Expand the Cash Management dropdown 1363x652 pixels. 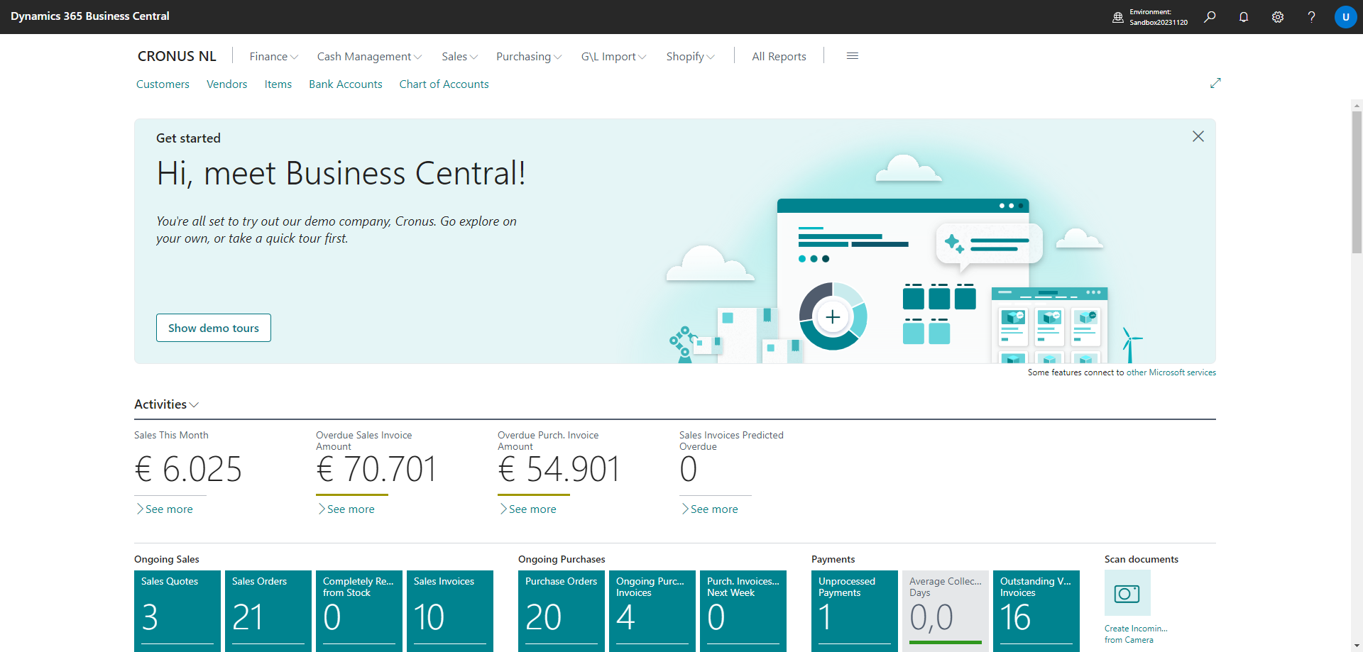(x=369, y=57)
